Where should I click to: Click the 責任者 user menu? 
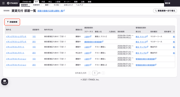[168, 3]
